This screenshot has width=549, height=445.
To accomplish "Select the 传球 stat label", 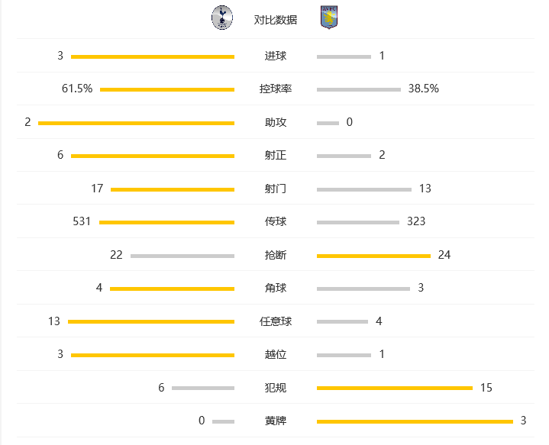I will click(276, 221).
